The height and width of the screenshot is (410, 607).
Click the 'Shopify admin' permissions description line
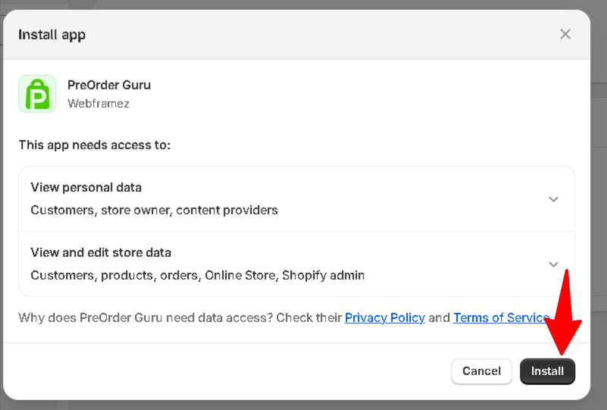(197, 275)
